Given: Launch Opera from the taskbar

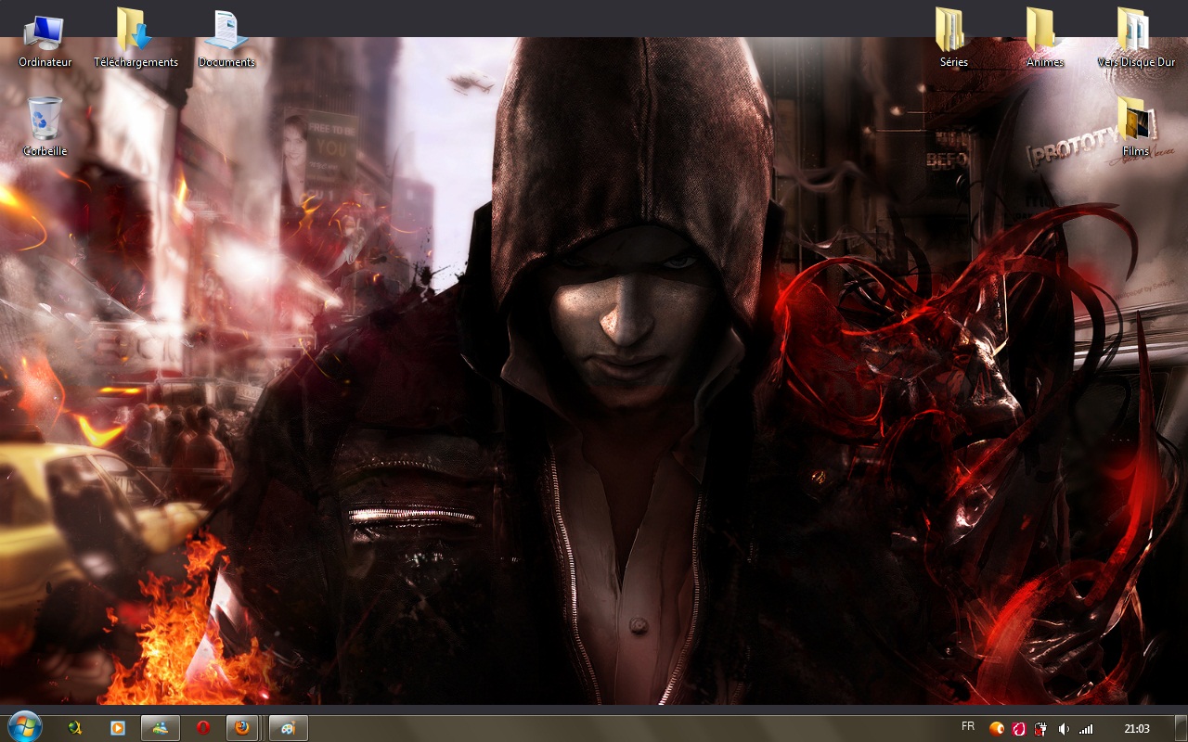Looking at the screenshot, I should (x=203, y=728).
